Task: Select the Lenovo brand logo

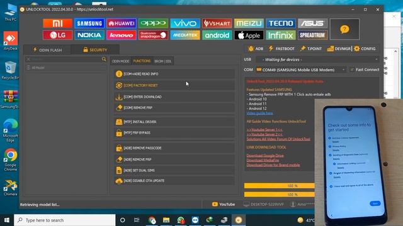Action: tap(122, 35)
